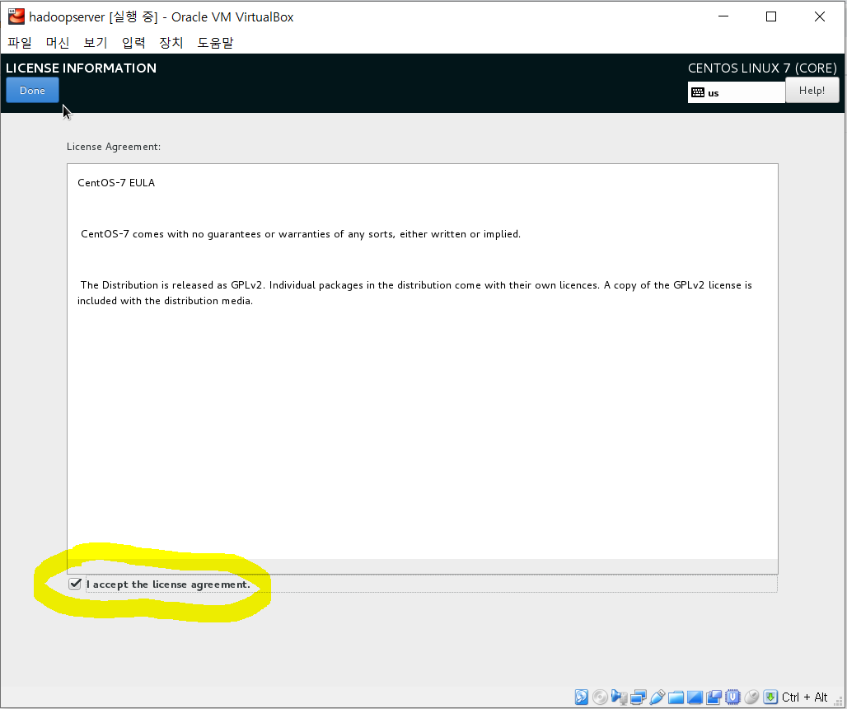Uncheck I accept the license agreement

pyautogui.click(x=75, y=585)
